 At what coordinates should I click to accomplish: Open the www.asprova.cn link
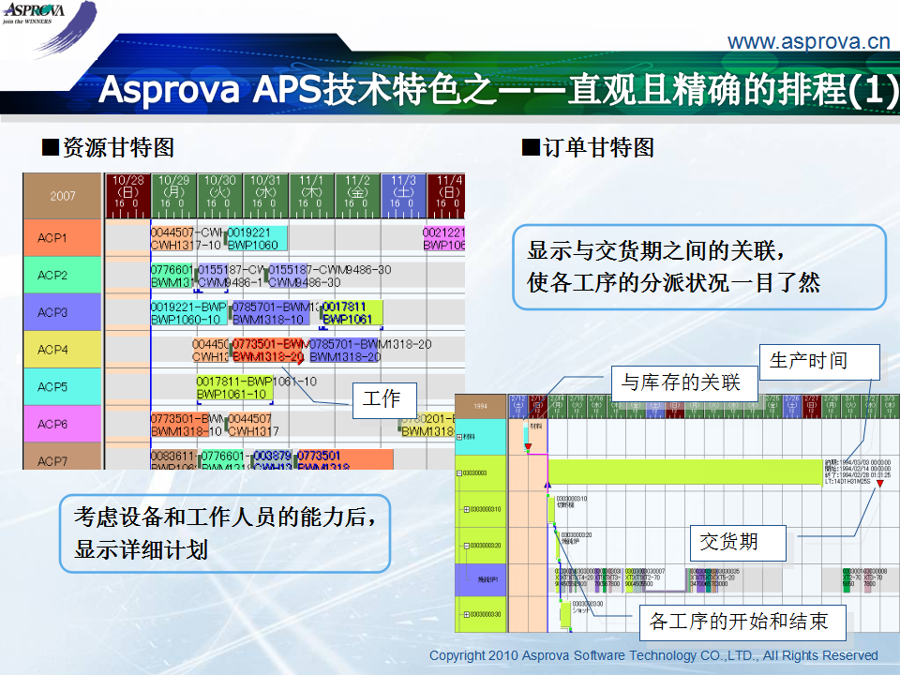pyautogui.click(x=808, y=41)
